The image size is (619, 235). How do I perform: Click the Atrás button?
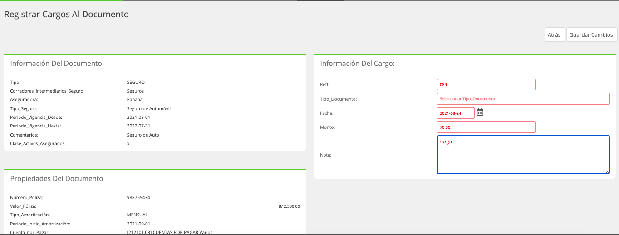[555, 35]
